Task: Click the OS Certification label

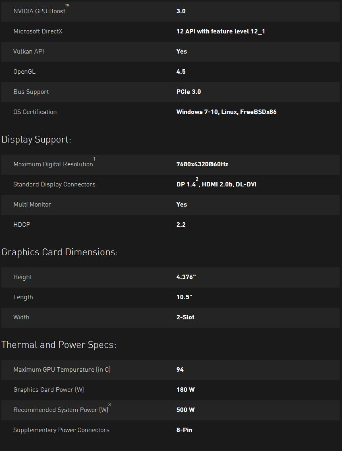Action: (35, 112)
